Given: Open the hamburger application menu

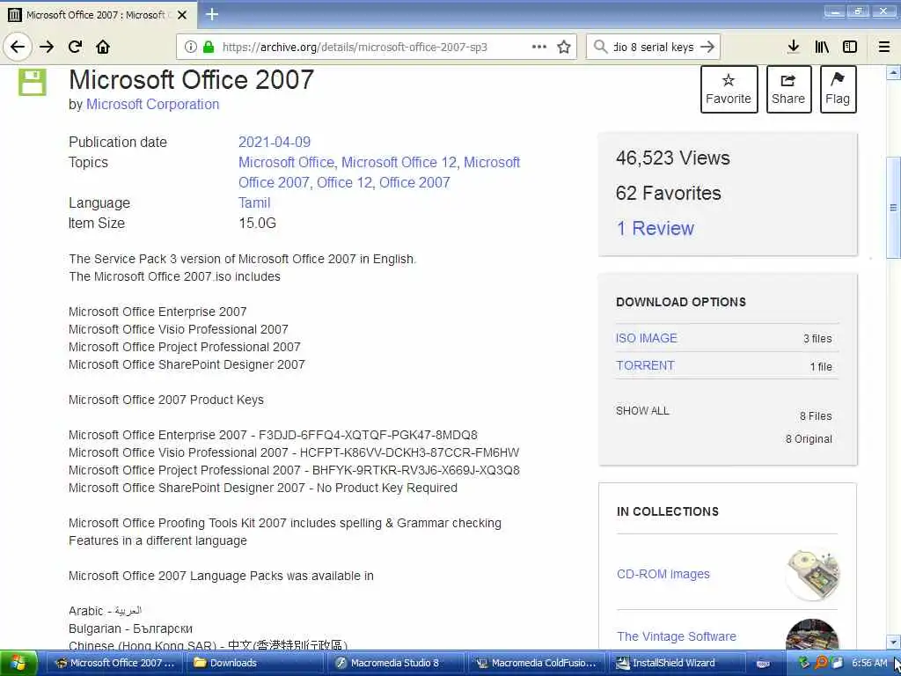Looking at the screenshot, I should click(884, 47).
